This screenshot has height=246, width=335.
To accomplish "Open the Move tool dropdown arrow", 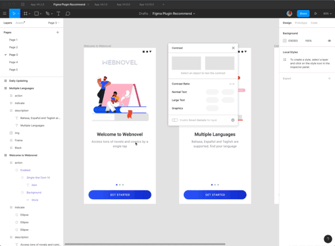I will tap(18, 14).
